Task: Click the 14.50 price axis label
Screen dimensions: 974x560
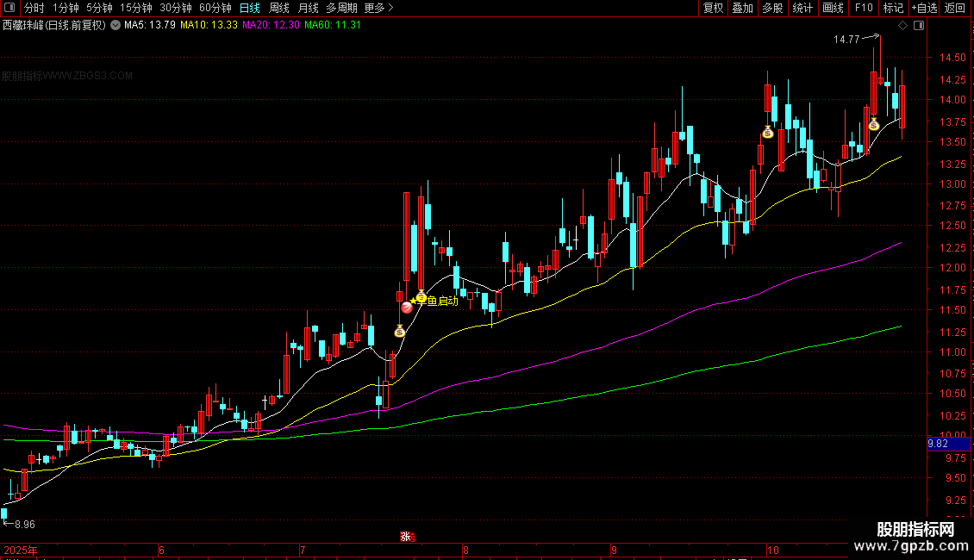Action: [952, 58]
